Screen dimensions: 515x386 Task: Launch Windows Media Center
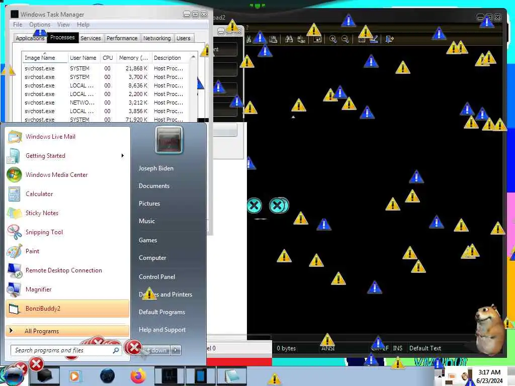67,174
